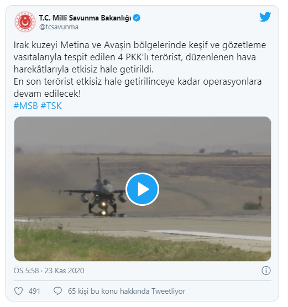Click the red marker post in the video

coord(260,201)
